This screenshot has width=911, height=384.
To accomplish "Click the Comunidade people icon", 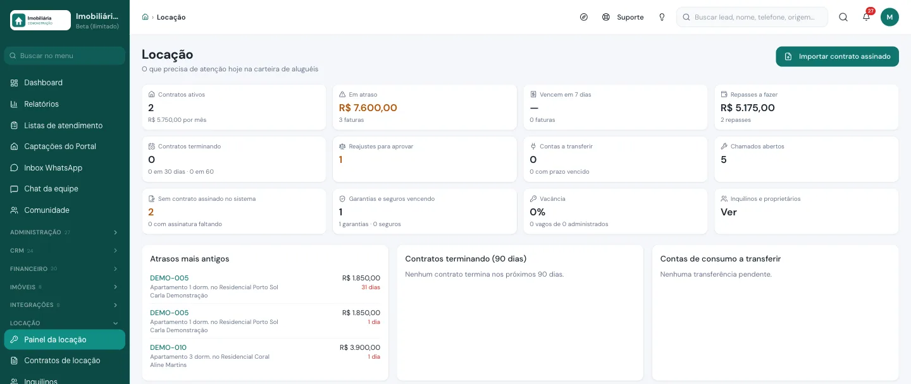I will click(14, 210).
